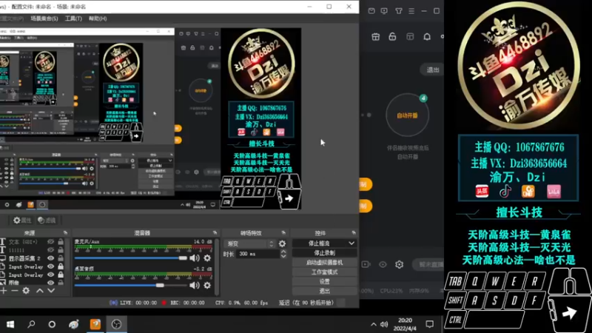Click the 自动开播 circular button
Viewport: 592px width, 333px height.
(407, 115)
